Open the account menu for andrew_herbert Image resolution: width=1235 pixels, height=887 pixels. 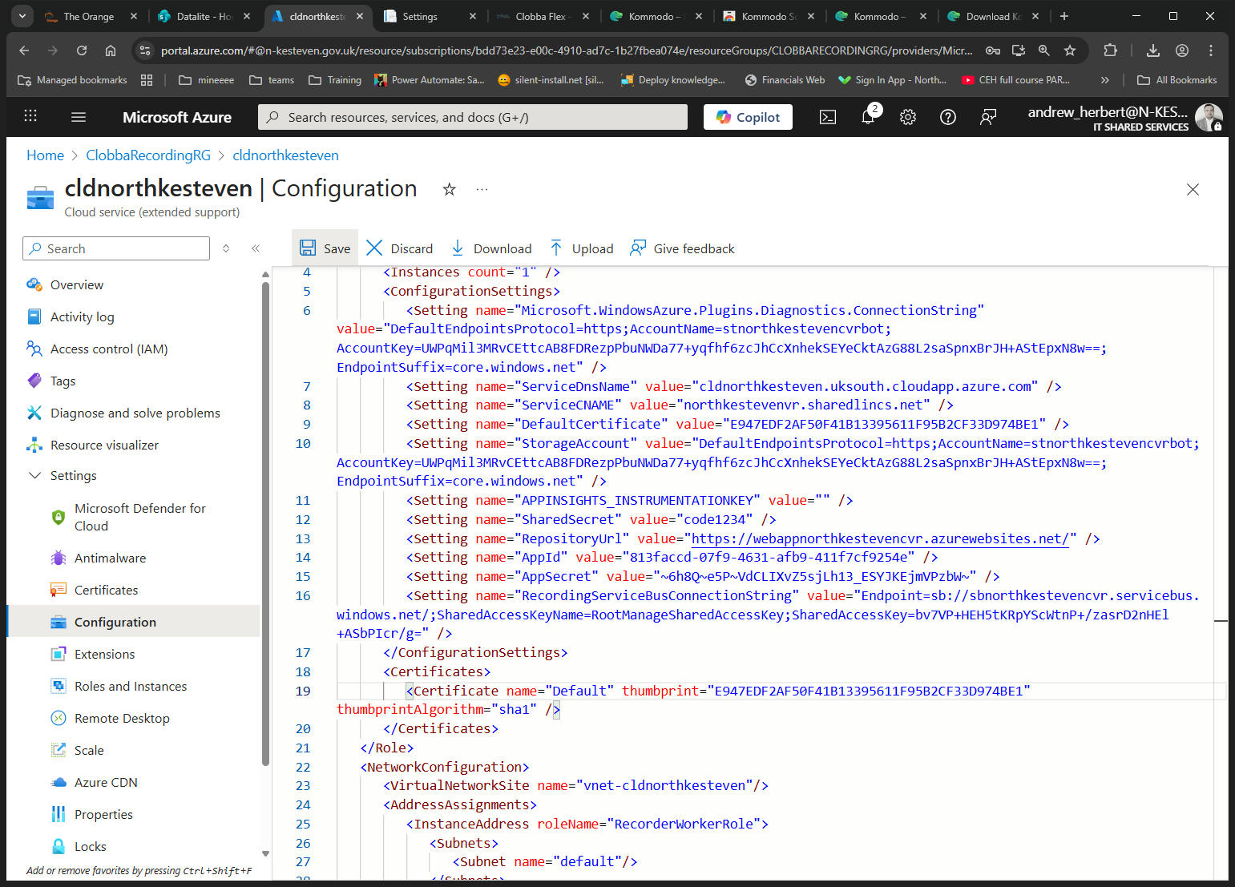1124,117
